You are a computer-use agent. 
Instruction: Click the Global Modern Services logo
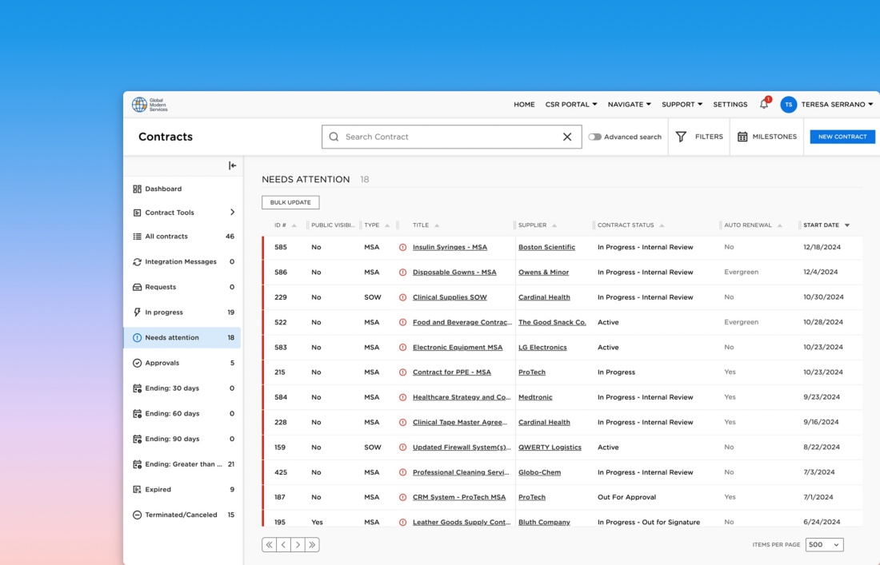pyautogui.click(x=150, y=105)
